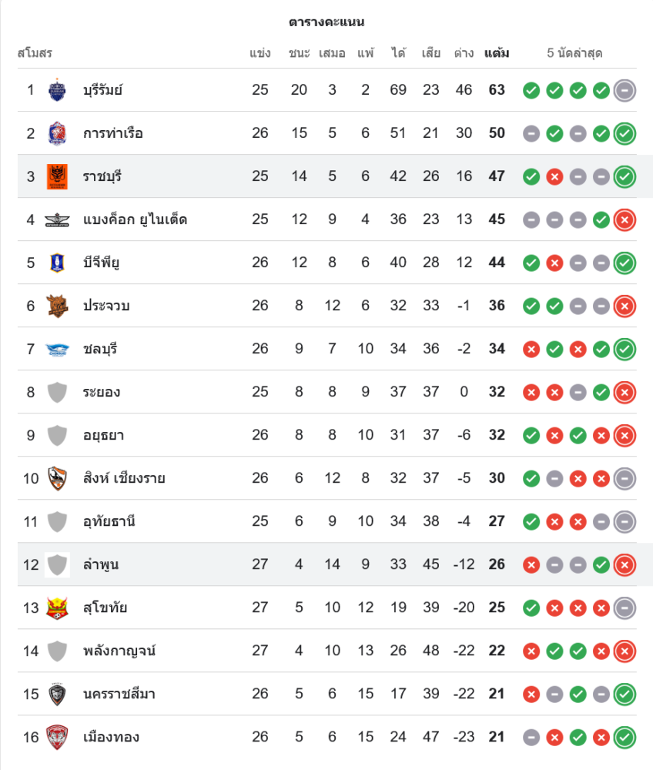Click the บีจีพียู club crest
653x770 pixels.
click(x=57, y=263)
